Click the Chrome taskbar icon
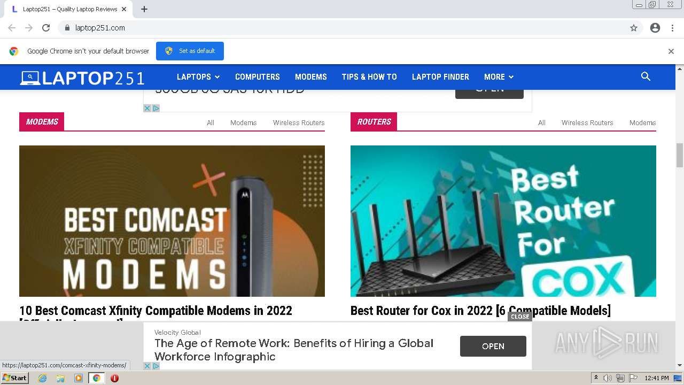This screenshot has width=684, height=385. 96,378
